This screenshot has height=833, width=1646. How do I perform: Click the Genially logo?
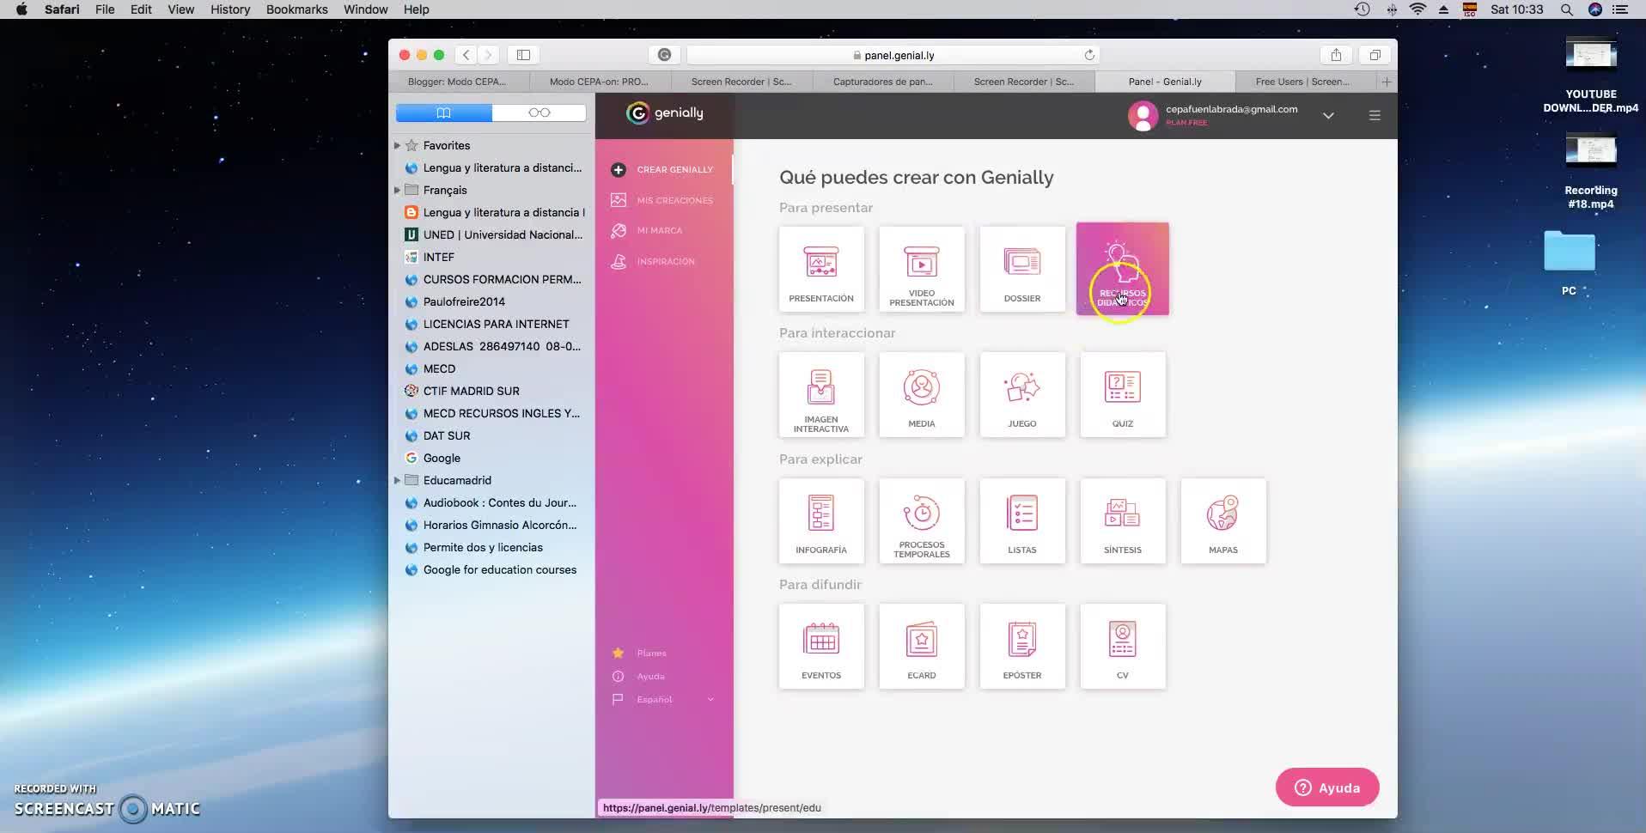pos(665,113)
